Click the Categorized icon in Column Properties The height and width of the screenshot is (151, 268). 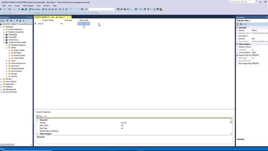38,117
